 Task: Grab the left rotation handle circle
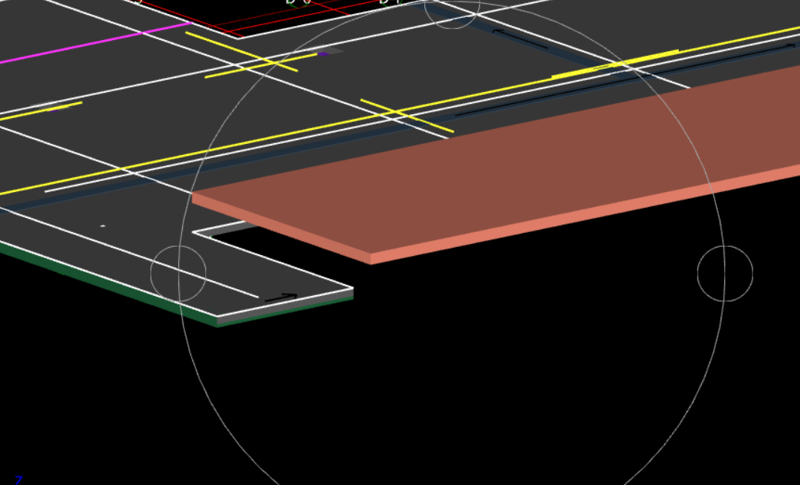(178, 274)
